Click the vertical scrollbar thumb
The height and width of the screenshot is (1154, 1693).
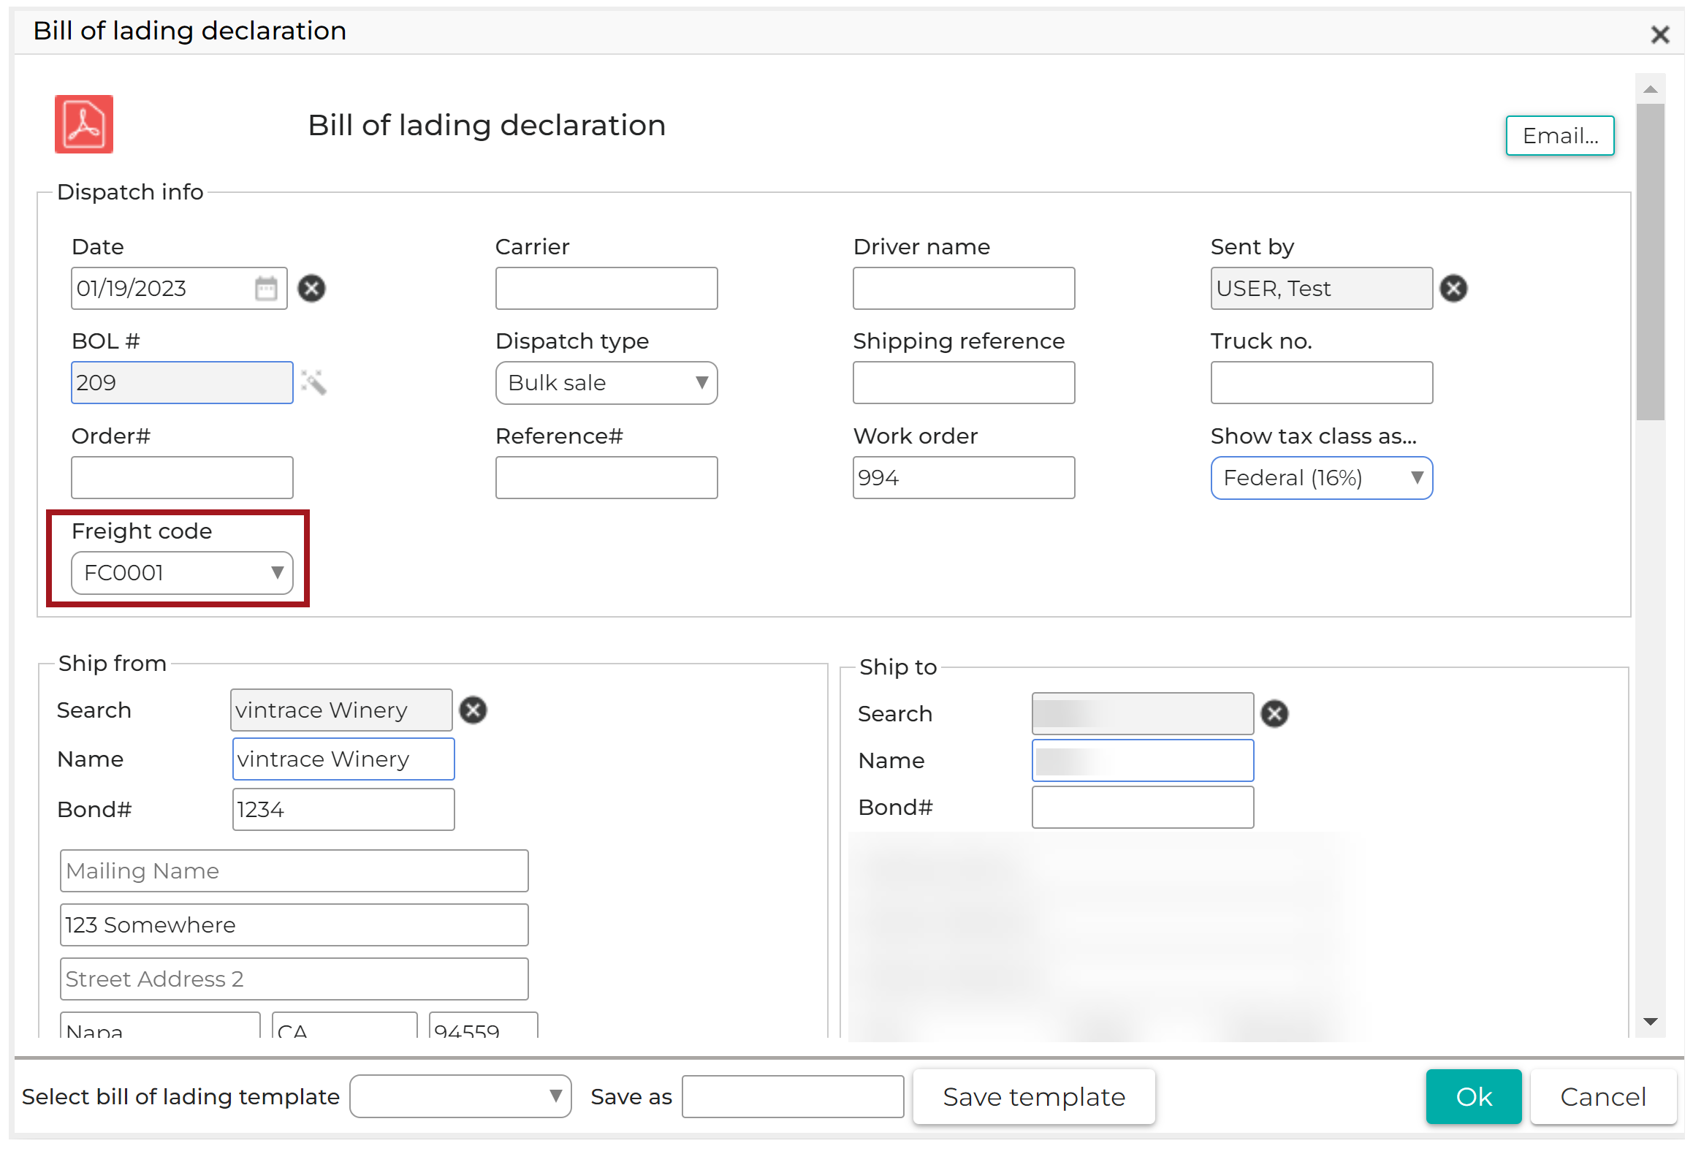[1650, 262]
